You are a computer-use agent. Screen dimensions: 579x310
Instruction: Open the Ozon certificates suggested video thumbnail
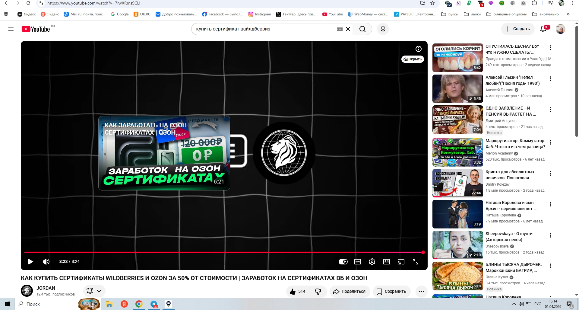[x=164, y=153]
